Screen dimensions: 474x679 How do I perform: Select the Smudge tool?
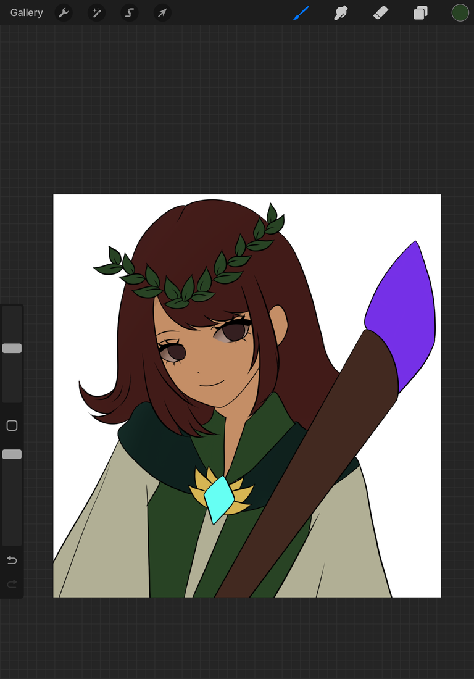tap(341, 12)
